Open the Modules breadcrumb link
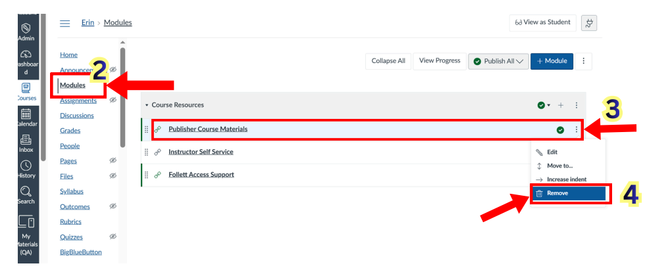Image resolution: width=672 pixels, height=272 pixels. pyautogui.click(x=118, y=22)
